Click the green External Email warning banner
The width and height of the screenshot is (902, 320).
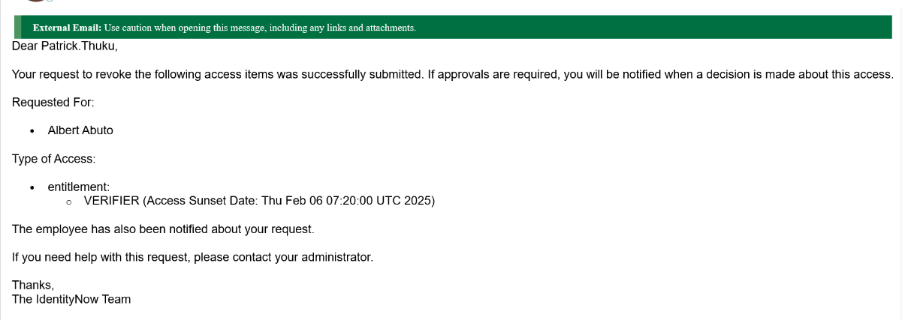tap(601, 28)
